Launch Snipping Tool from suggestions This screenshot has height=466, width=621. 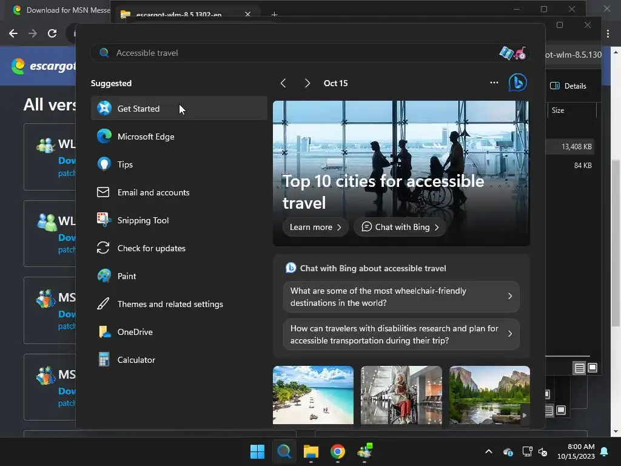coord(179,220)
